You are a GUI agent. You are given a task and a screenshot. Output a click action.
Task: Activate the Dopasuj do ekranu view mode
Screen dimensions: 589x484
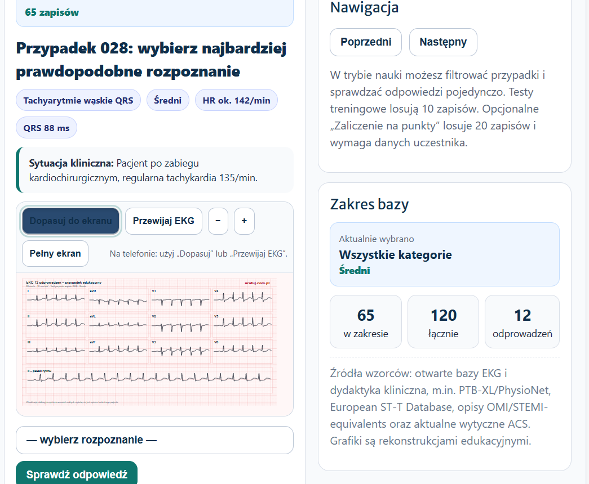pyautogui.click(x=70, y=221)
